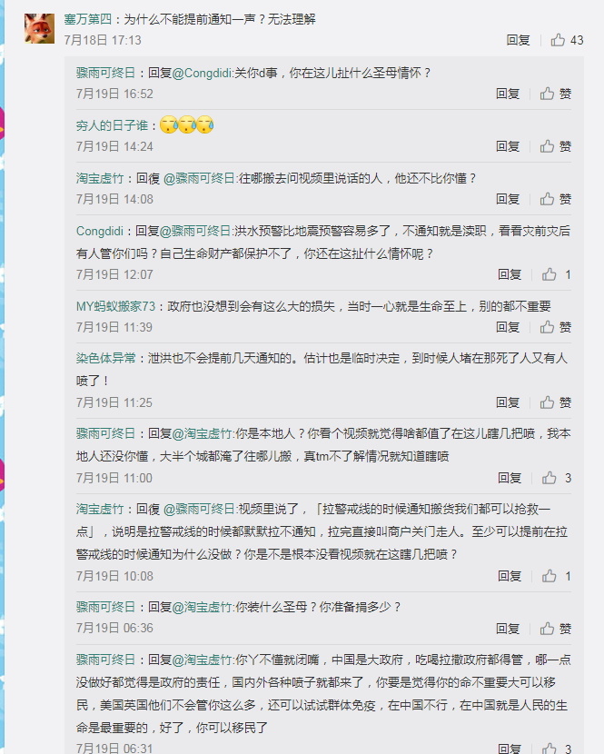This screenshot has width=604, height=754.
Task: Open 塞万第四's user profile link
Action: tap(87, 19)
